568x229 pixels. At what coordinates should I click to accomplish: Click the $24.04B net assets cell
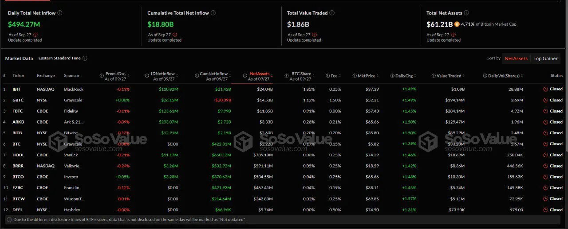[x=264, y=89]
